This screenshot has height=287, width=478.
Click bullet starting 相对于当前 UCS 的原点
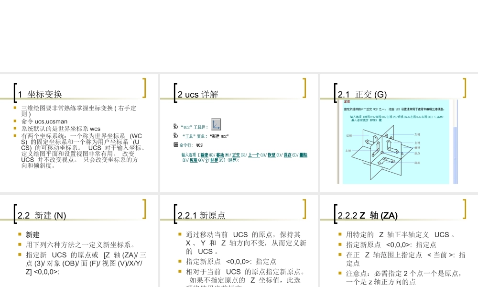[245, 278]
